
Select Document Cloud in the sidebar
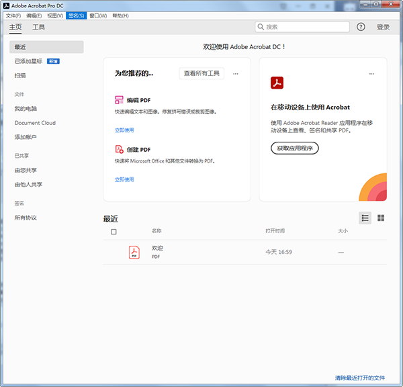(35, 123)
